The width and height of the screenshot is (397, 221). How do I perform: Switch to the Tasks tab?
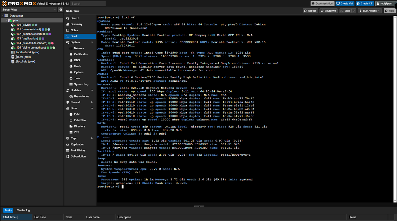pos(8,210)
